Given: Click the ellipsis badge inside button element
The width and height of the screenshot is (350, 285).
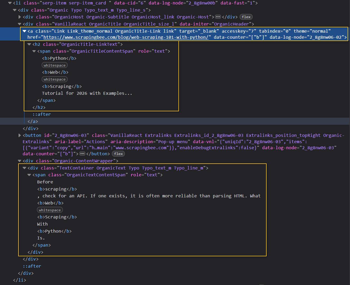Looking at the screenshot, I should pos(82,154).
